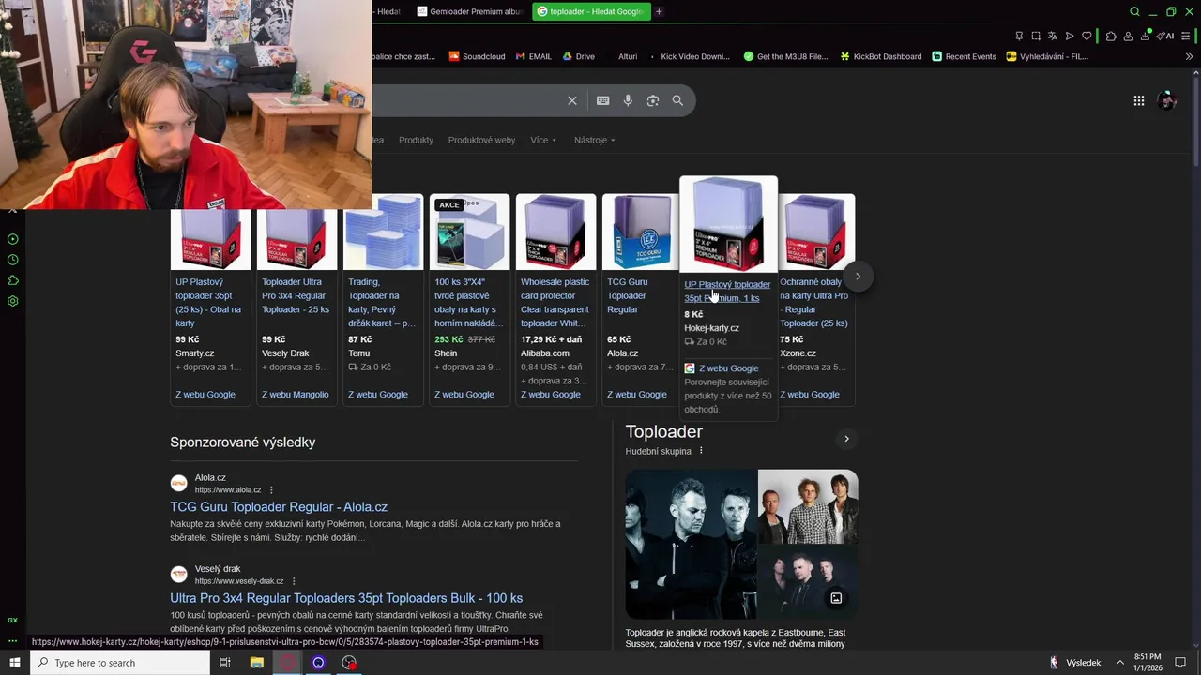The image size is (1201, 675).
Task: Click the translate page icon
Action: (1053, 36)
